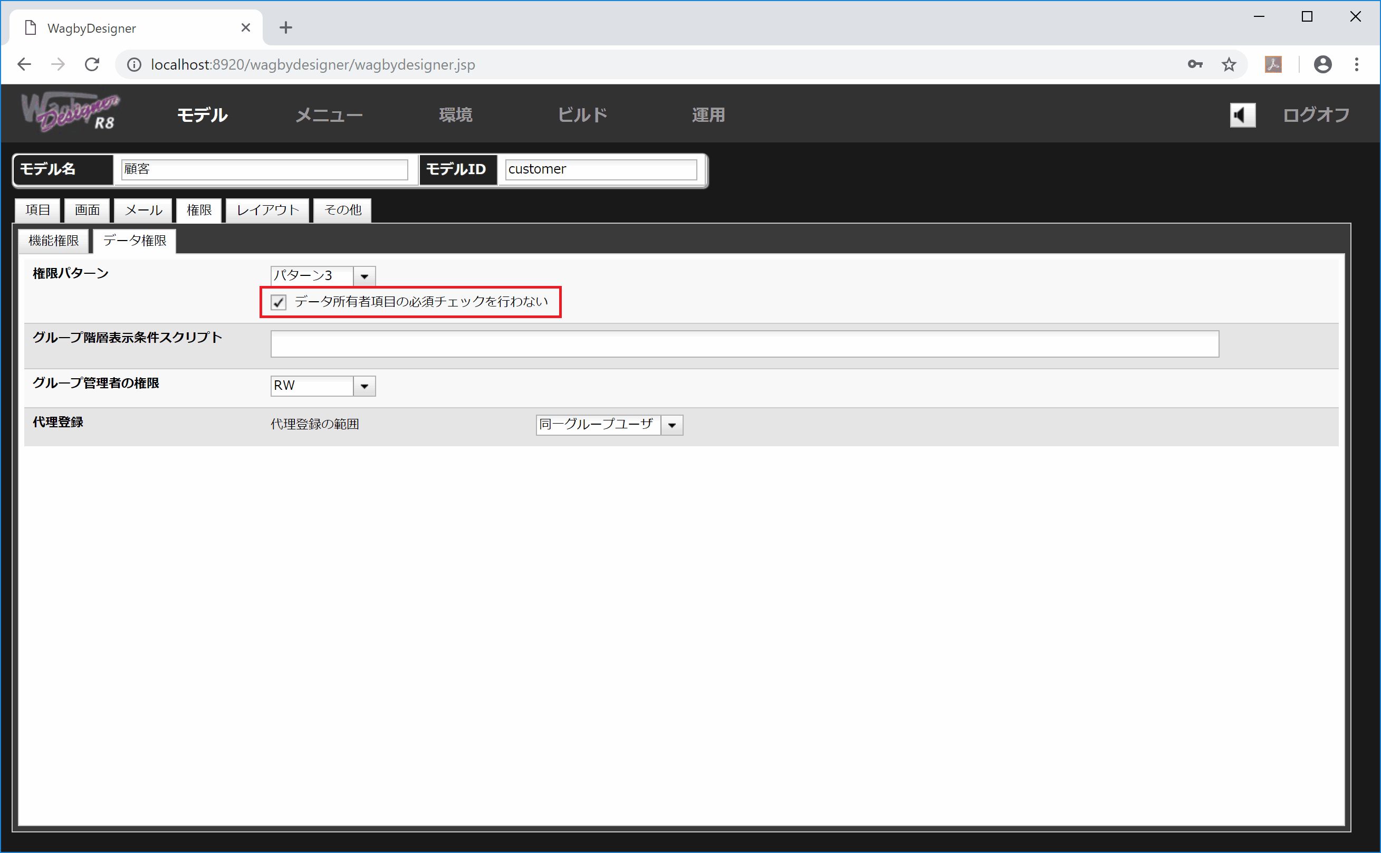Switch to the 機能権限 sub-tab
The width and height of the screenshot is (1381, 853).
pyautogui.click(x=54, y=241)
